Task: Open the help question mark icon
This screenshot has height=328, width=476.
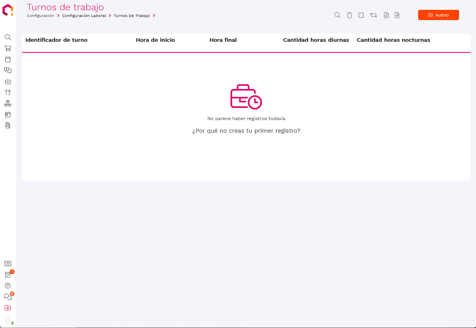Action: point(7,286)
